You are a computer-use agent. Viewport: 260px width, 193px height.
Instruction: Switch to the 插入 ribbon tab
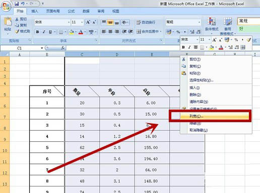tap(35, 11)
